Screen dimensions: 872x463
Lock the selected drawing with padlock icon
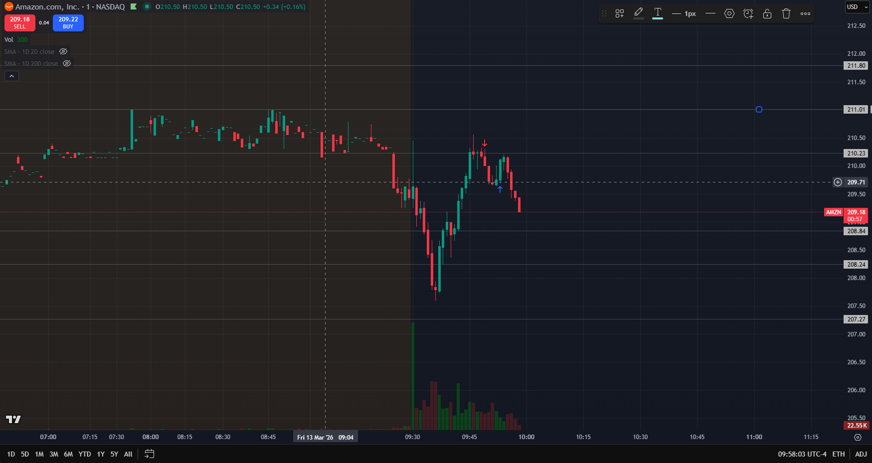[767, 14]
